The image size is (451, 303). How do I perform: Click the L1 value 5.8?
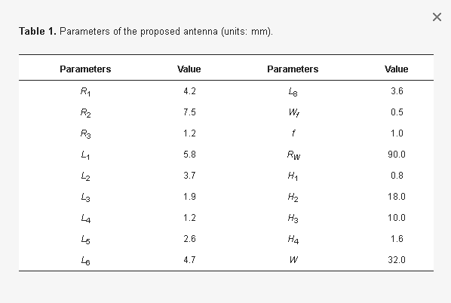click(x=189, y=155)
